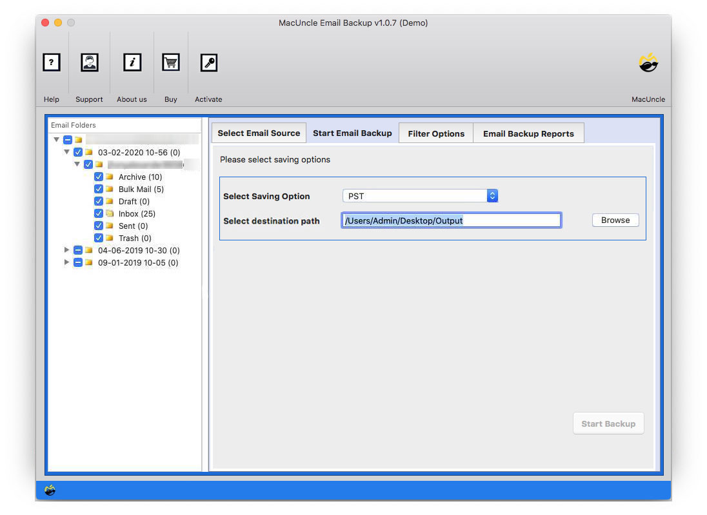The image size is (707, 515).
Task: Expand the 04-06-2019 10-30 folder
Action: coord(67,250)
